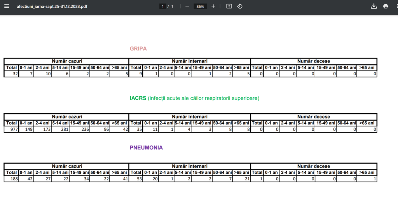The height and width of the screenshot is (197, 398).
Task: Click Număr cazuri header in GRIPA table
Action: (x=67, y=61)
